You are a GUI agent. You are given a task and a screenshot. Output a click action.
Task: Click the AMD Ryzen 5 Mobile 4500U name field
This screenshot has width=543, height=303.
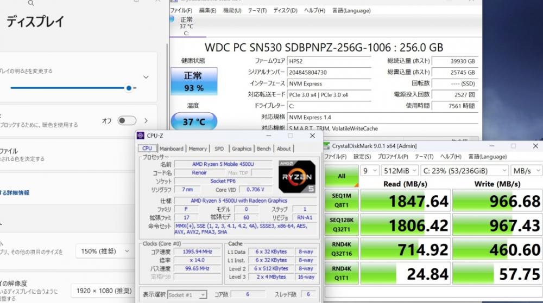pyautogui.click(x=223, y=164)
